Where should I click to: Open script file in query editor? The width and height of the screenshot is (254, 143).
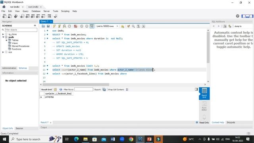43,26
